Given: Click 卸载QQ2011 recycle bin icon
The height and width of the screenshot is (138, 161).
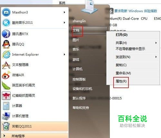Looking at the screenshot, I should (6, 126).
